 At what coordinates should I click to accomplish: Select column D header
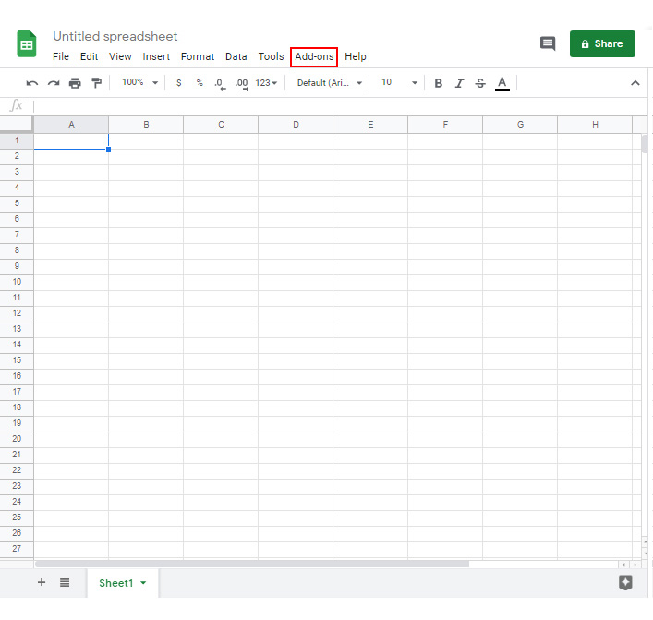click(296, 125)
